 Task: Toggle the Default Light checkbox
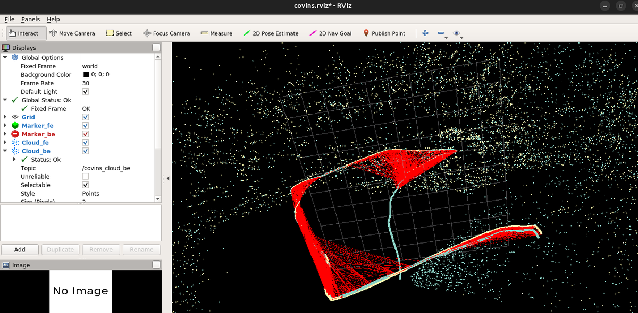pyautogui.click(x=86, y=91)
